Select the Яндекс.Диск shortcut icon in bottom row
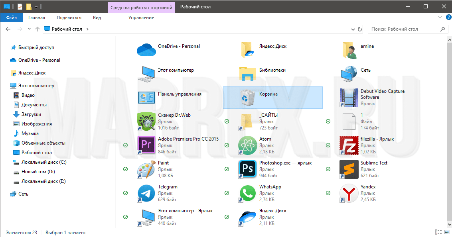The height and width of the screenshot is (237, 452). [248, 218]
